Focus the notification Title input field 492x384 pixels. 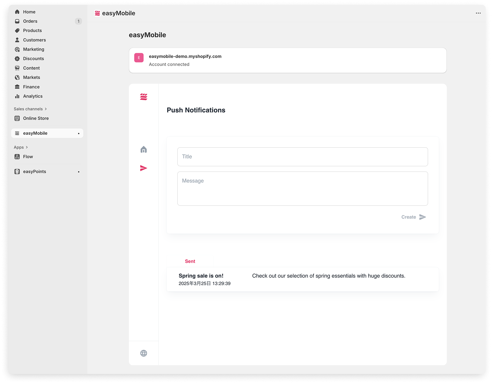[303, 157]
